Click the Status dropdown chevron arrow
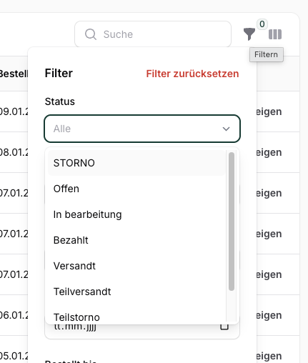 [x=226, y=129]
